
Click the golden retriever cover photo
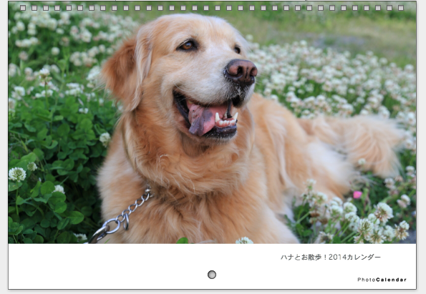[212, 122]
